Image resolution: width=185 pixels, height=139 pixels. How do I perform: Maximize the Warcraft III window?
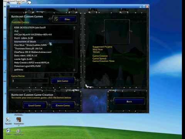[144, 7]
